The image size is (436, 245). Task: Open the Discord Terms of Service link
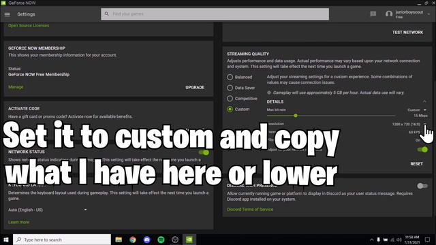pyautogui.click(x=250, y=210)
